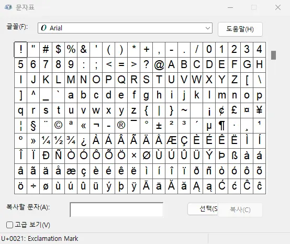Screen dimensions: 290x244
Task: Pick the ^ caret character cell
Action: [34, 95]
